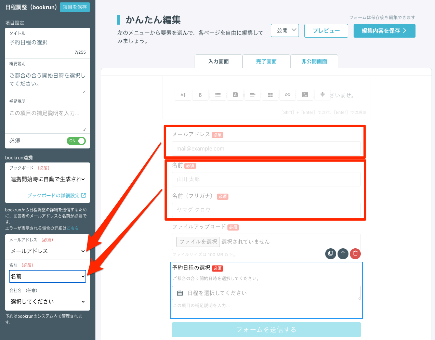
Task: Click the 補足説明 text area
Action: click(48, 119)
